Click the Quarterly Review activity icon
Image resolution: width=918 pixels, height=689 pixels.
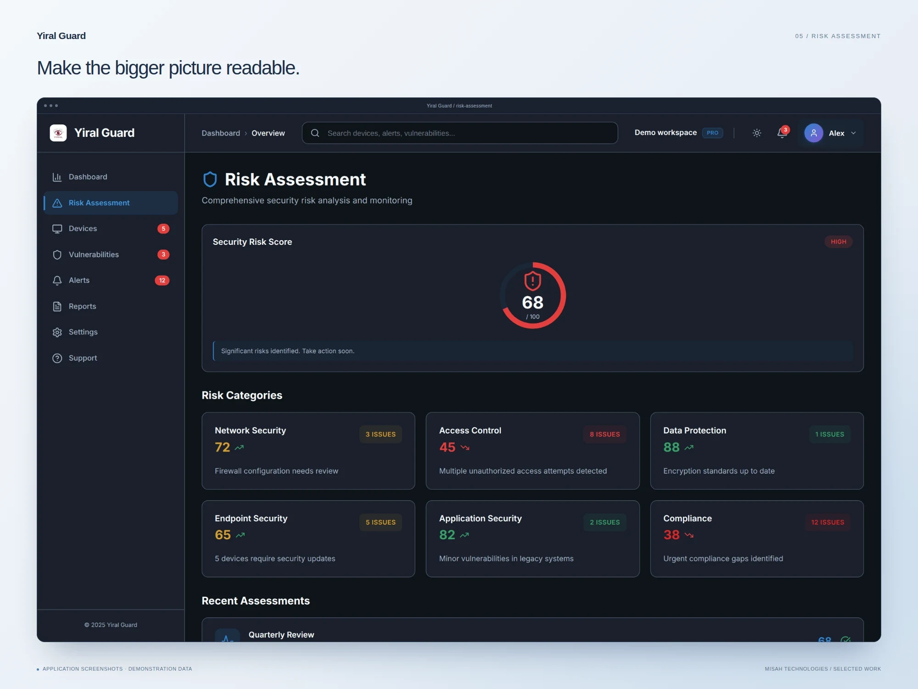click(x=227, y=636)
